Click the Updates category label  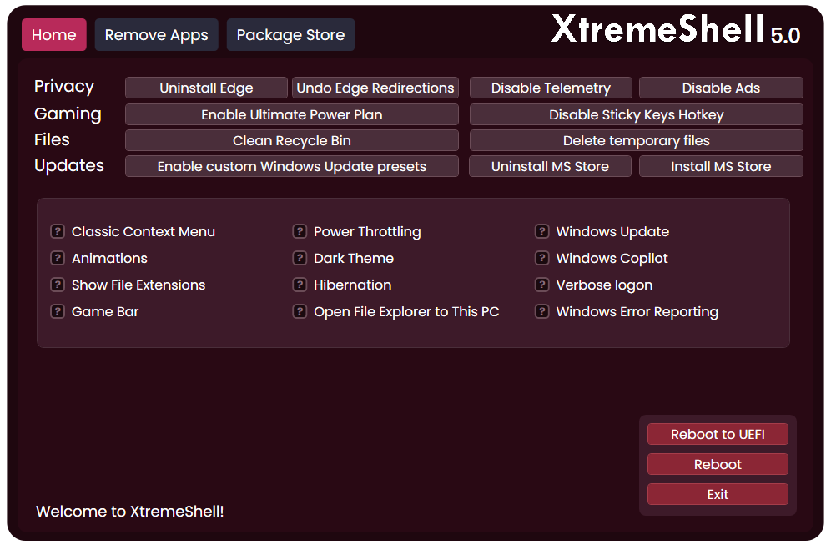tap(69, 165)
